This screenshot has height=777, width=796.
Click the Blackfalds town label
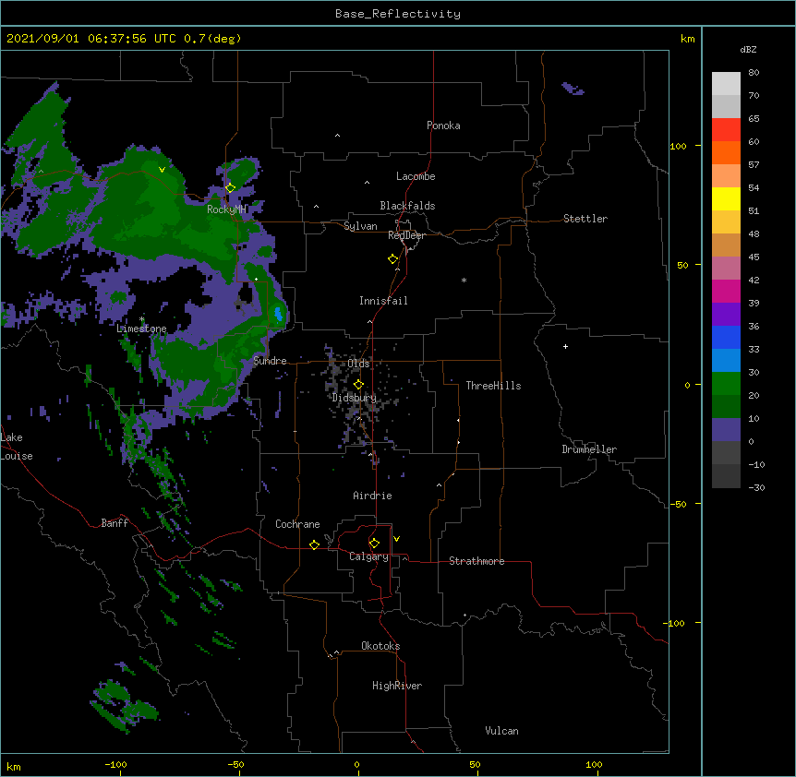tap(407, 206)
